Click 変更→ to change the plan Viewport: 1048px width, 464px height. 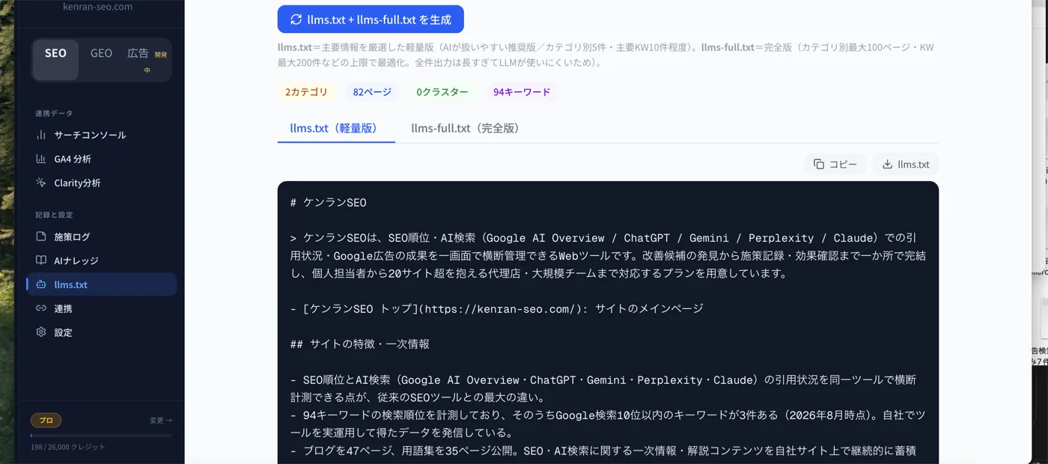pos(161,421)
